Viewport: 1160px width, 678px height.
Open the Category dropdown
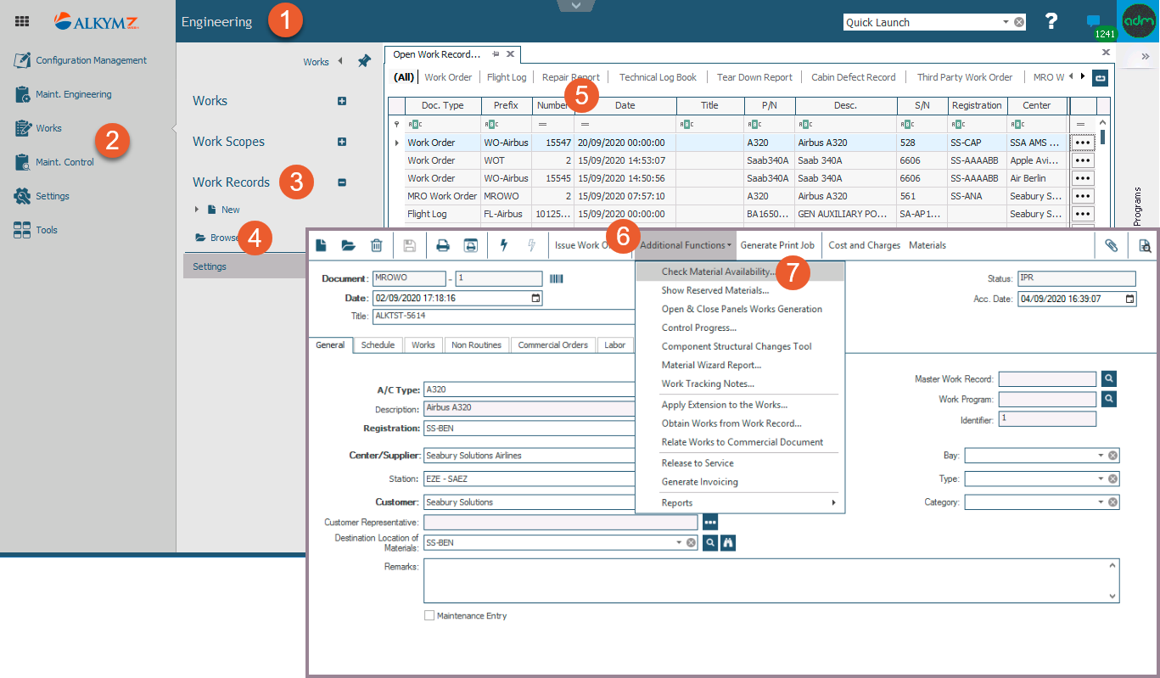pos(1101,501)
